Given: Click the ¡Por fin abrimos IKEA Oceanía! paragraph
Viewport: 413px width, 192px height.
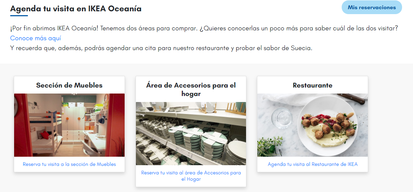Looking at the screenshot, I should click(204, 28).
